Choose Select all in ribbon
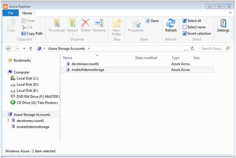The width and height of the screenshot is (236, 158). tap(192, 21)
